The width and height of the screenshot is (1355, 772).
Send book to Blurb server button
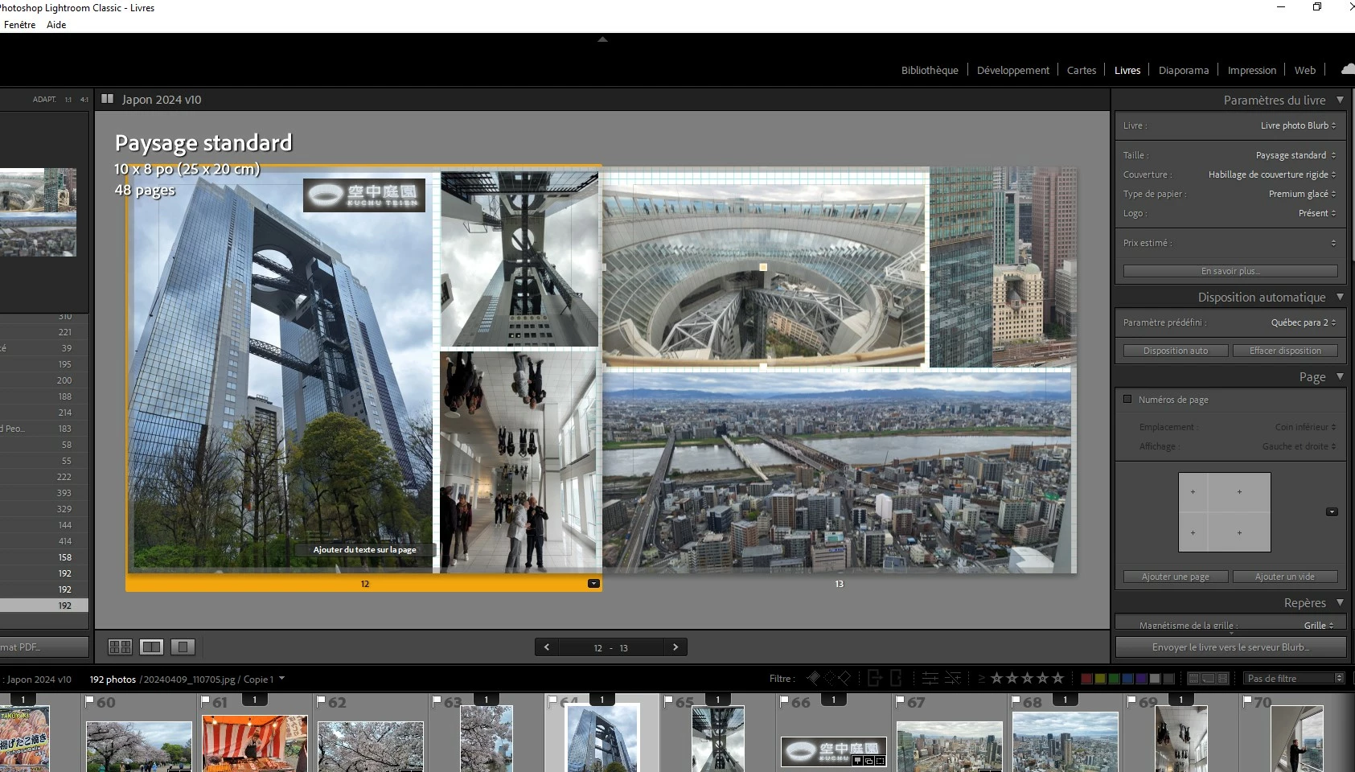pos(1230,647)
